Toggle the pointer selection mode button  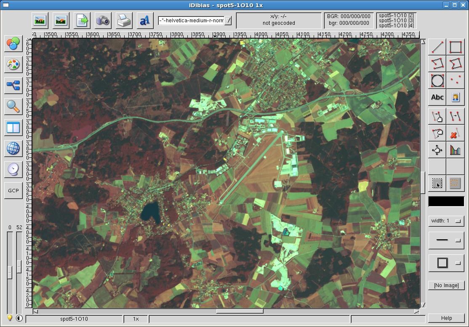pyautogui.click(x=437, y=183)
